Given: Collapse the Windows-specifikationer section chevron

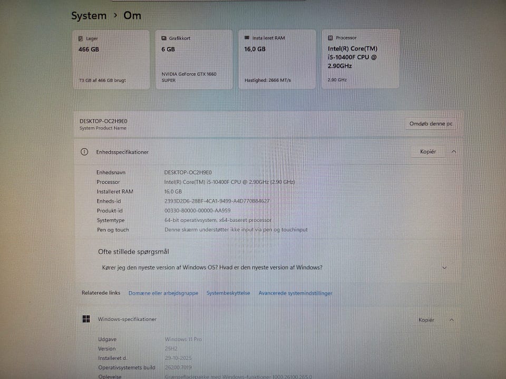Looking at the screenshot, I should 452,320.
